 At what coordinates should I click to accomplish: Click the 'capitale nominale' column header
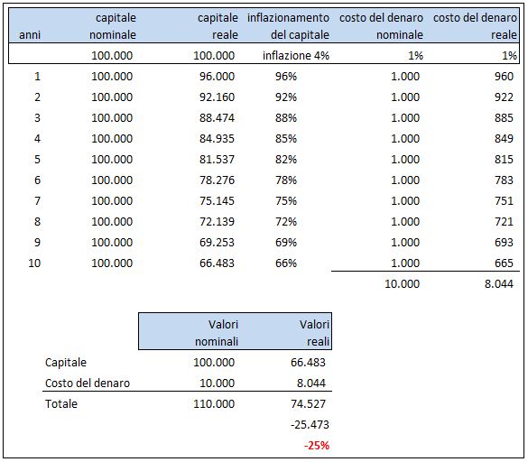pyautogui.click(x=113, y=26)
